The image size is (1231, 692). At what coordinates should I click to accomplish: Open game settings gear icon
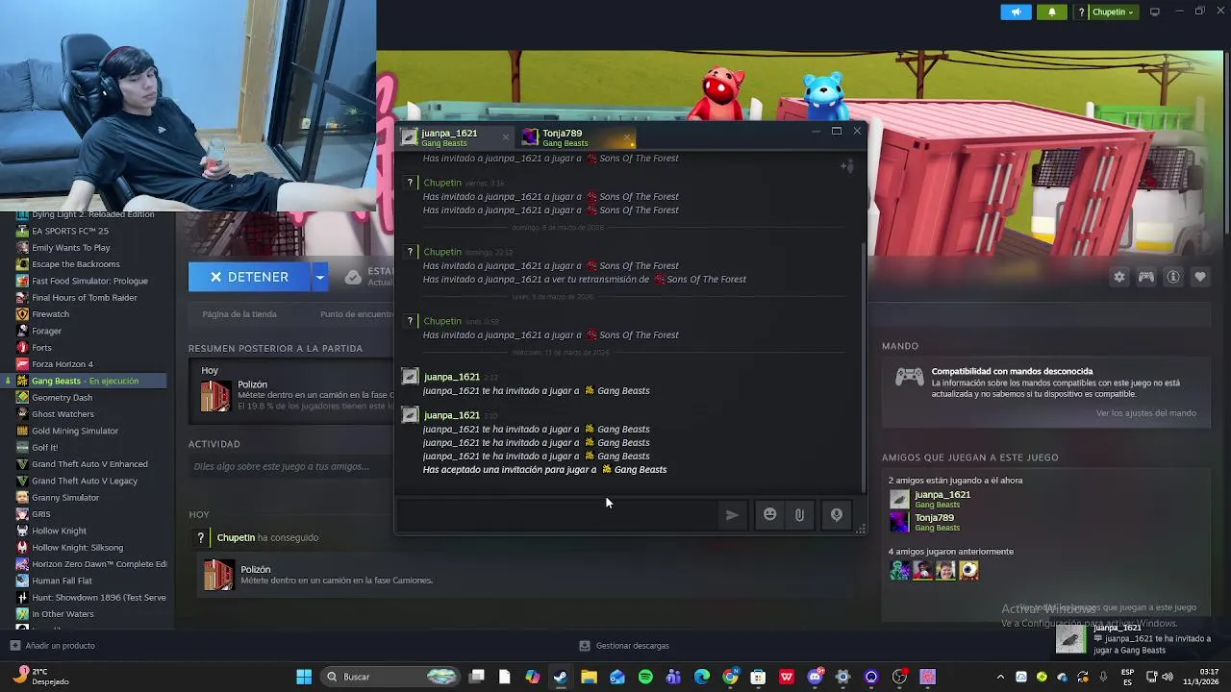click(x=1119, y=277)
